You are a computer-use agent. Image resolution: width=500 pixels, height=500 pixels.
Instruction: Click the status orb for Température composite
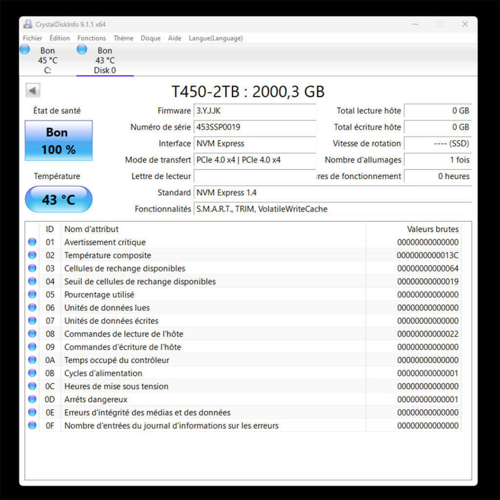32,255
